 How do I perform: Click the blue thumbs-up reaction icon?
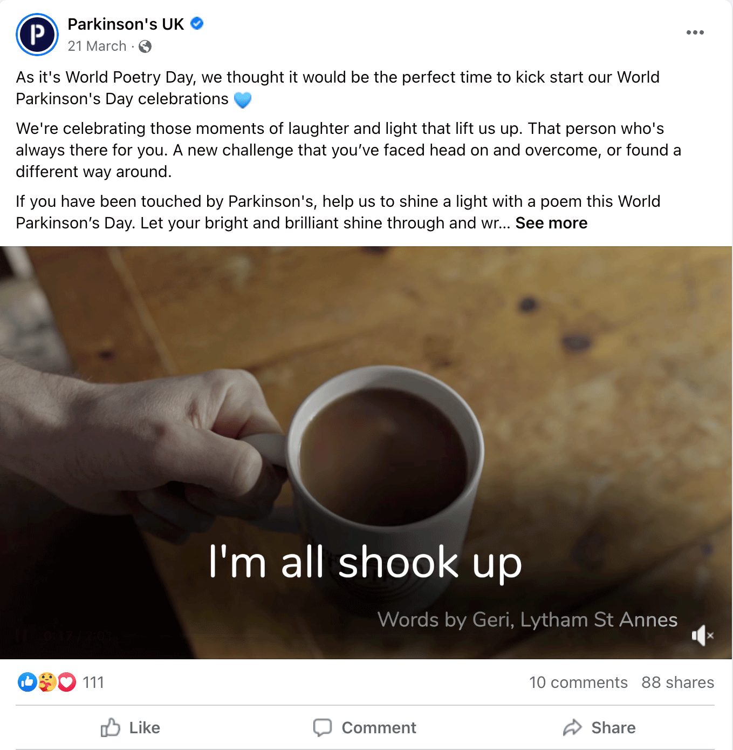coord(27,682)
